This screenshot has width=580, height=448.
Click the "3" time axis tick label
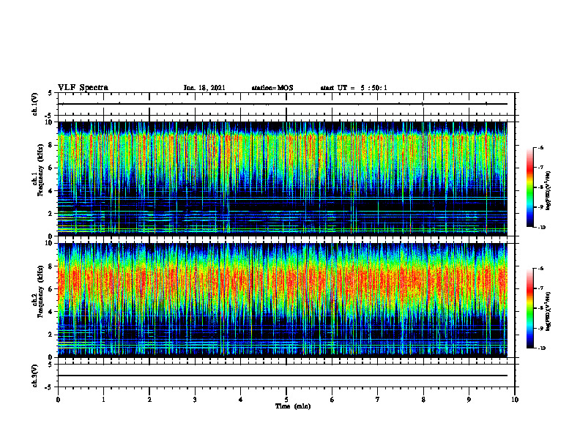195,400
